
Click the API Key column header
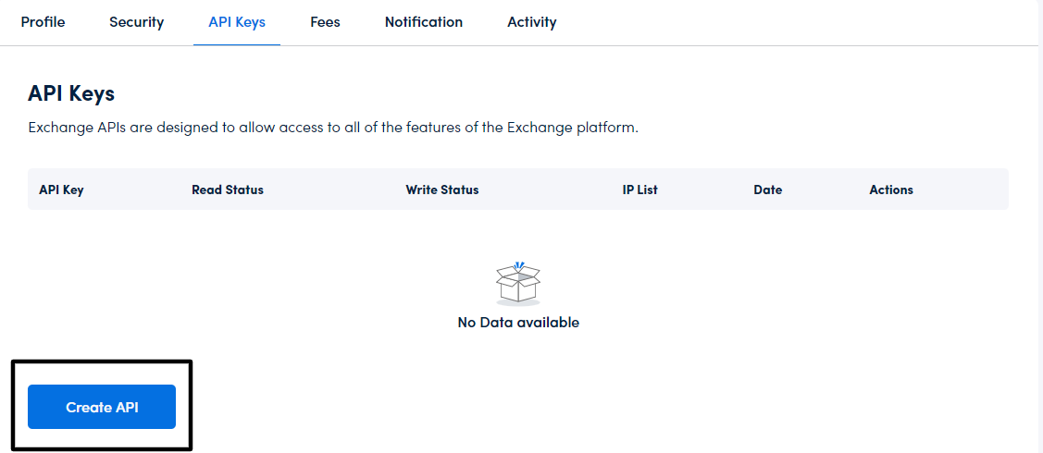[x=61, y=190]
